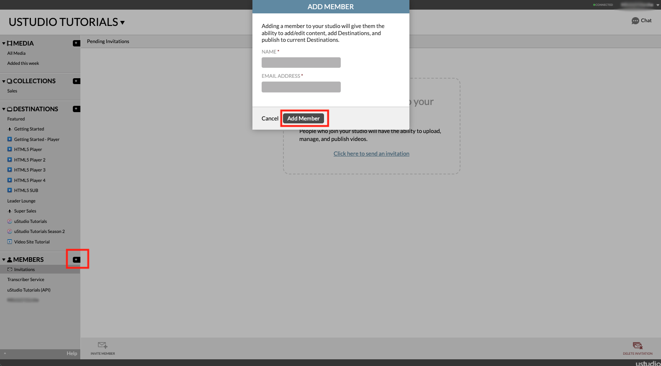Add a new collection with plus icon
This screenshot has height=366, width=661.
[x=76, y=81]
